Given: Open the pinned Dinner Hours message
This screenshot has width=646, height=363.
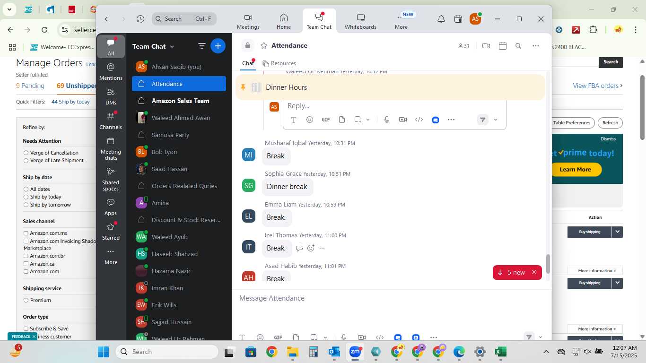Looking at the screenshot, I should tap(390, 87).
